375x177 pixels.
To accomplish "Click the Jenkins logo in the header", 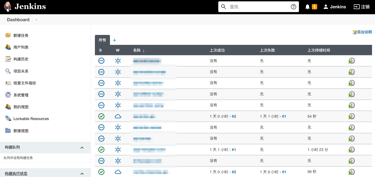I will [x=25, y=7].
